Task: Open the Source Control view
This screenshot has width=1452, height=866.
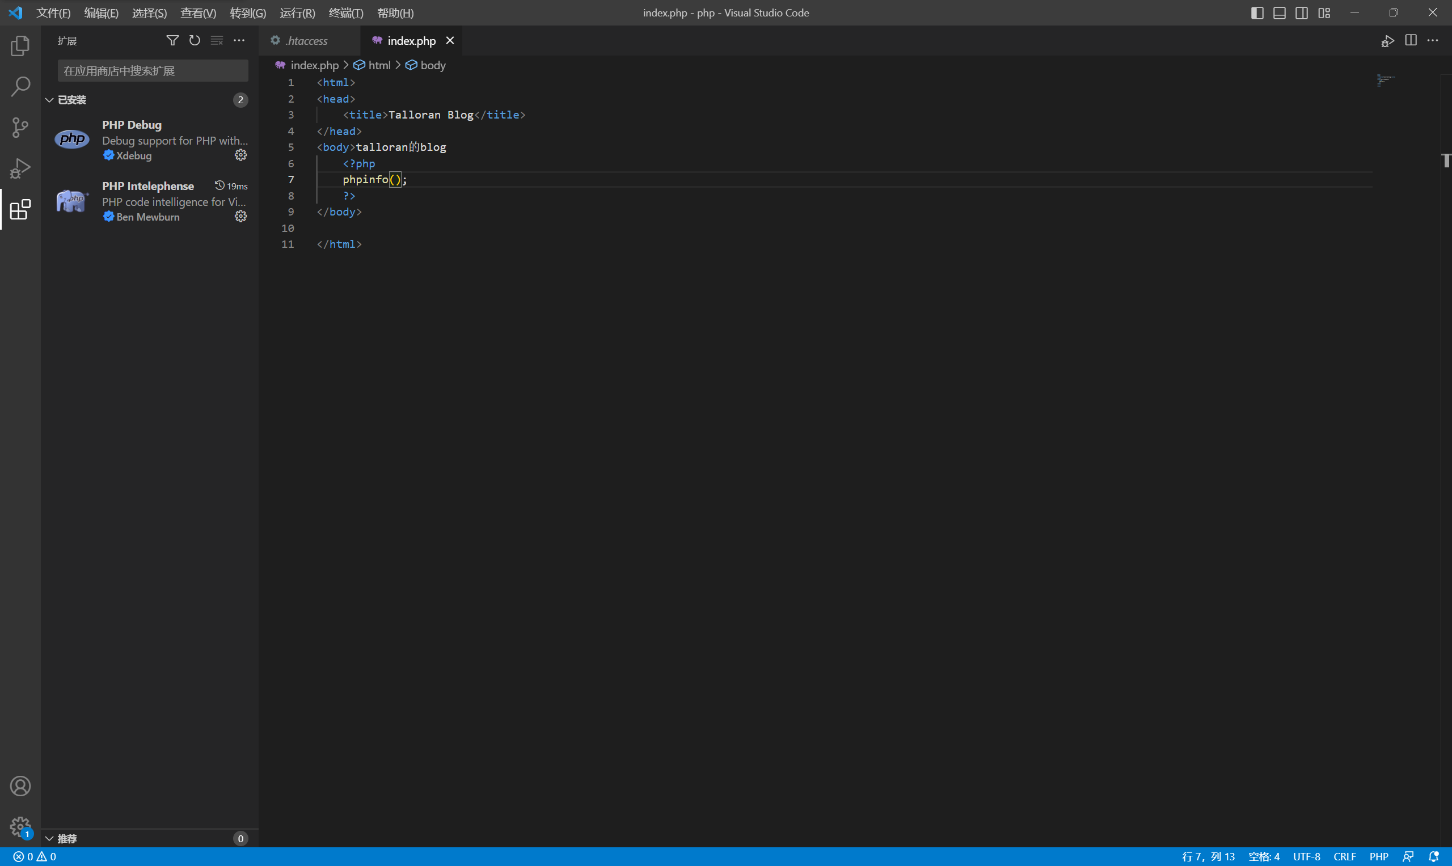Action: point(20,127)
